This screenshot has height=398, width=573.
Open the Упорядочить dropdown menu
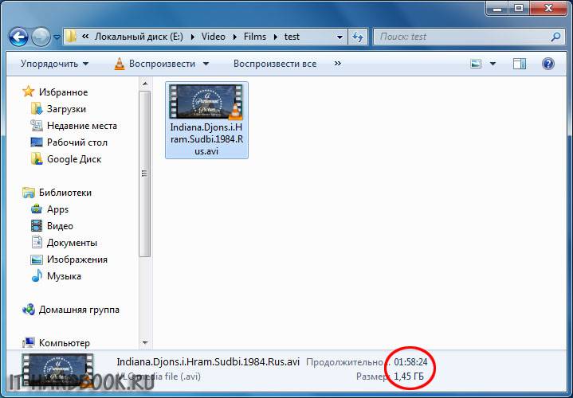(x=54, y=64)
